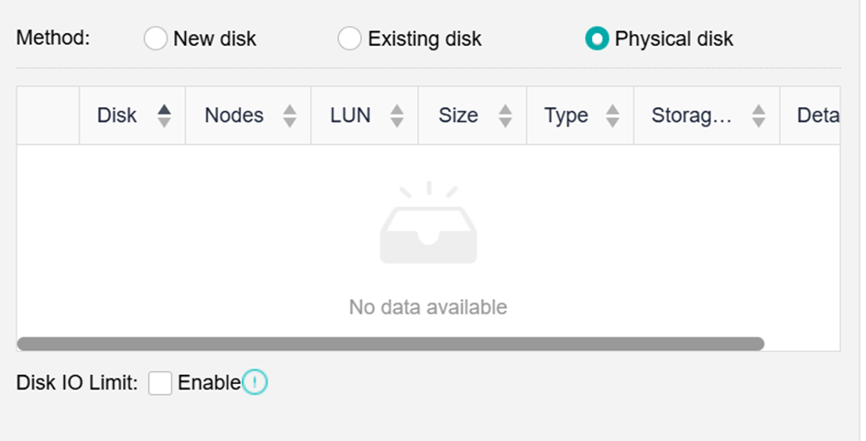Click the sort arrows beside Nodes

click(290, 116)
